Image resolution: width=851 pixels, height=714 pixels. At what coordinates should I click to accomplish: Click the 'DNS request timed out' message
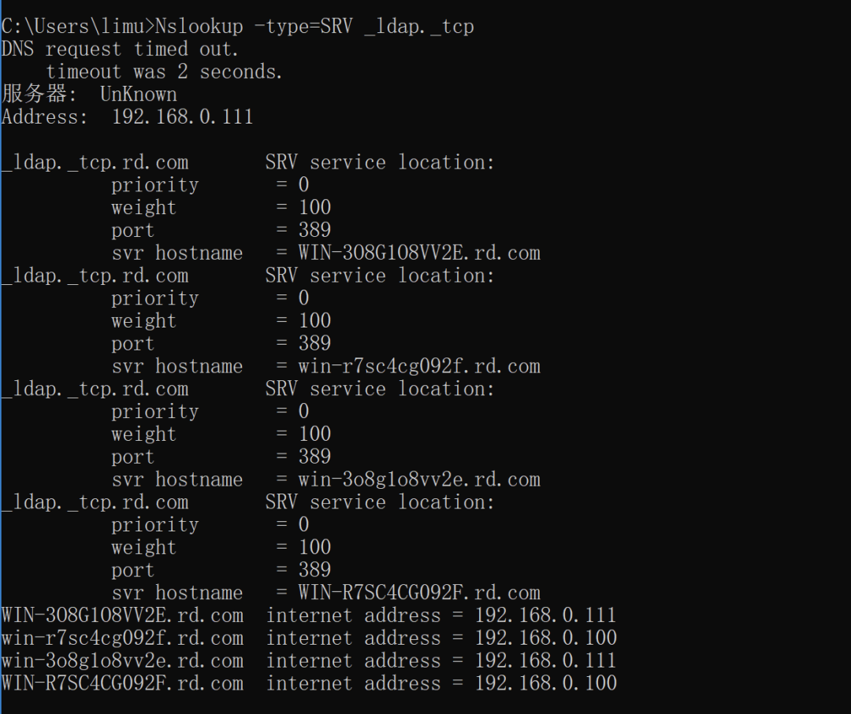tap(120, 50)
